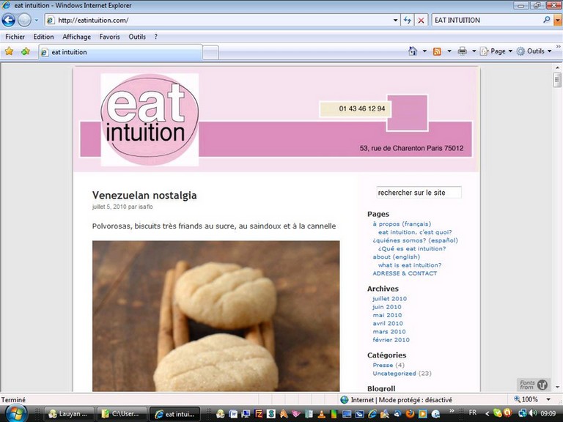Launch Windows Media Player quick launch icon

tap(422, 414)
